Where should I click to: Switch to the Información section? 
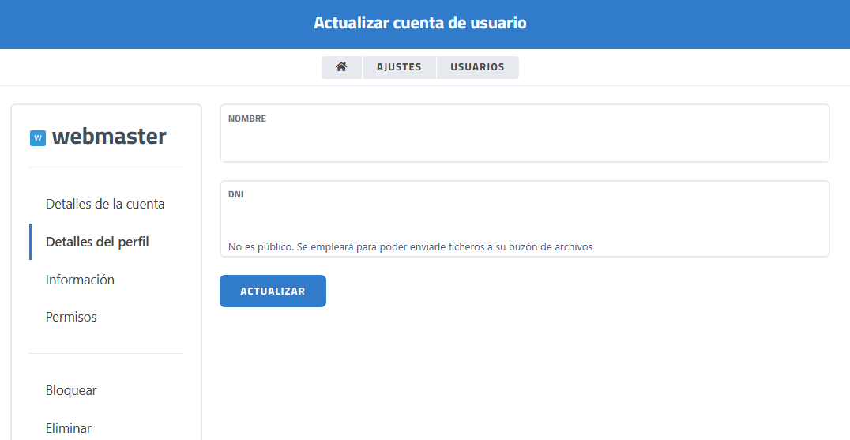point(80,280)
